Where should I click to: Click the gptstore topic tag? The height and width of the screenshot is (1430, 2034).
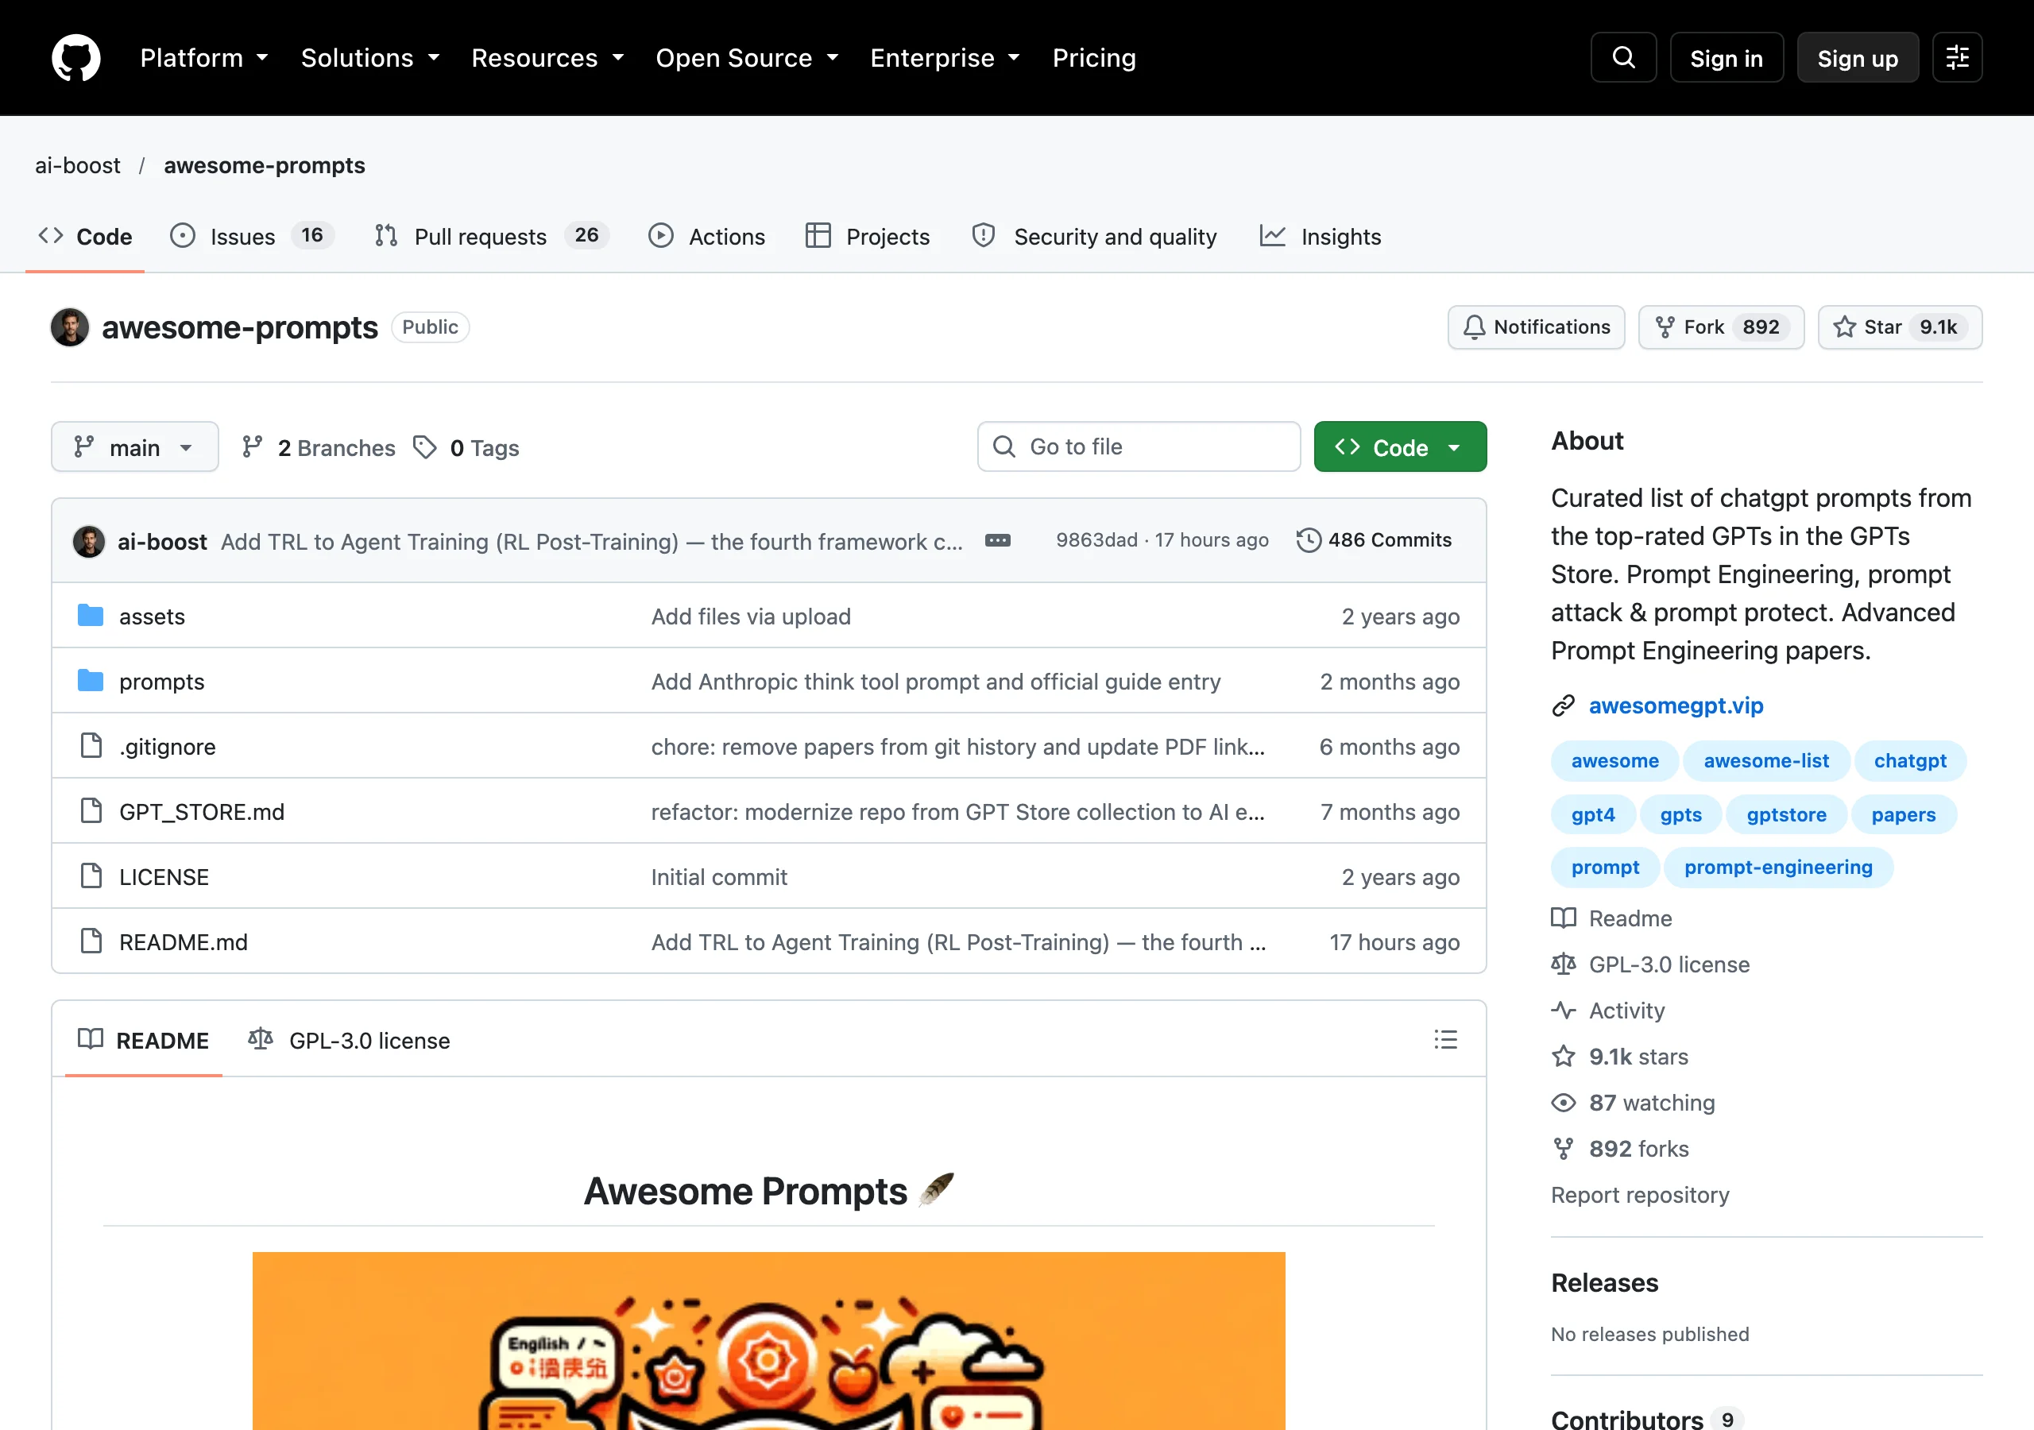(x=1786, y=814)
